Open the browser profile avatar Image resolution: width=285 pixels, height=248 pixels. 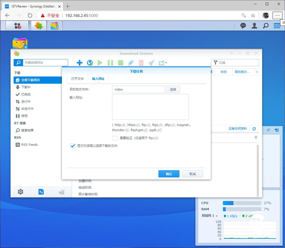(266, 15)
